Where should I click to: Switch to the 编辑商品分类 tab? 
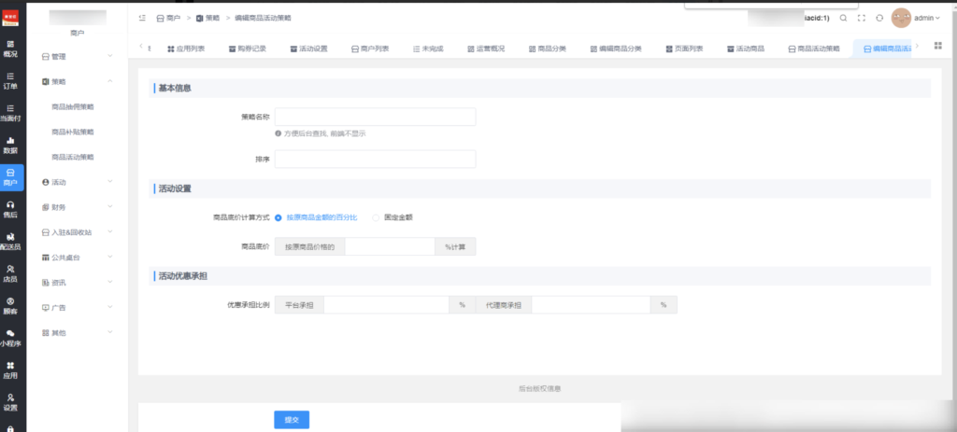[616, 49]
